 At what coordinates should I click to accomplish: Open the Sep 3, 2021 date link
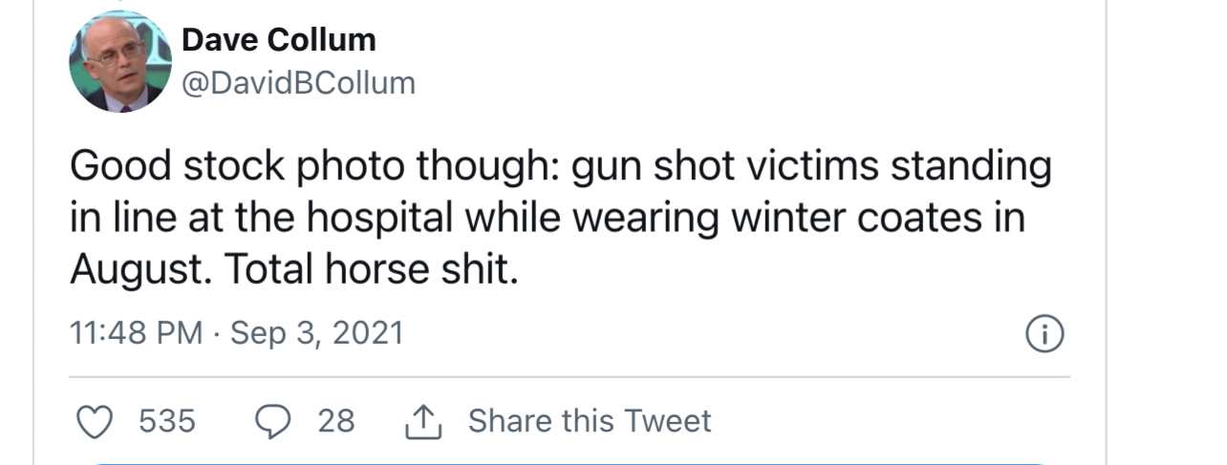pos(317,333)
